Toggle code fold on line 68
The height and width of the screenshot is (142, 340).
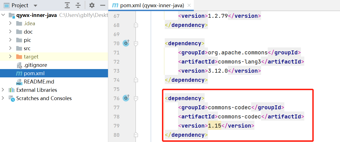pos(136,25)
